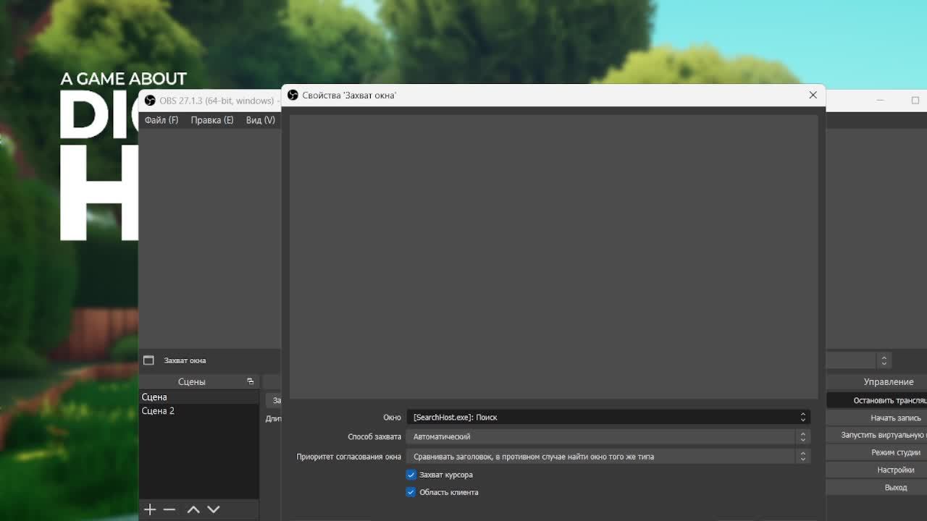Click the Выход button in OBS
The width and height of the screenshot is (927, 521).
[x=876, y=487]
